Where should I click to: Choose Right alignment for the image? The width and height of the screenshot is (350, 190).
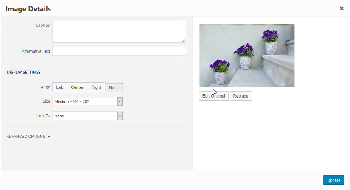[96, 87]
